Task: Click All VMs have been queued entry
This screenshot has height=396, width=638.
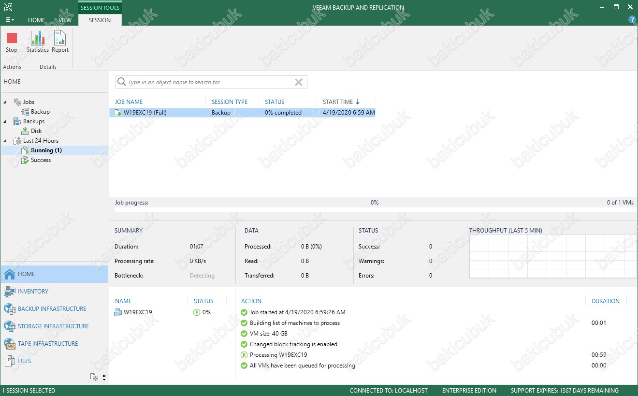Action: (303, 366)
